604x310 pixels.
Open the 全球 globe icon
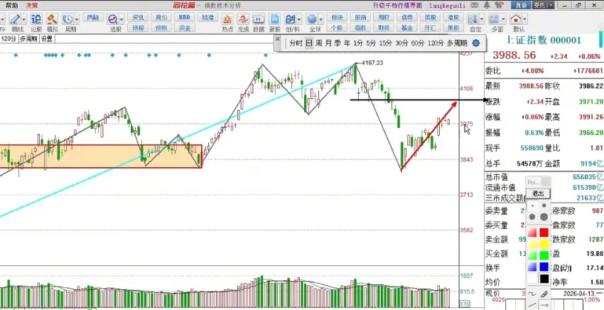[x=312, y=19]
